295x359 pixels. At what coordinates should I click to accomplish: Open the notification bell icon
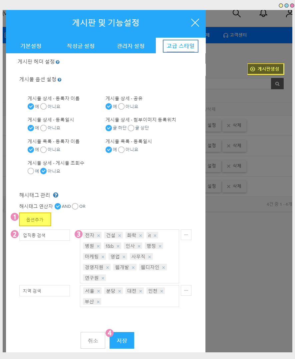263,13
